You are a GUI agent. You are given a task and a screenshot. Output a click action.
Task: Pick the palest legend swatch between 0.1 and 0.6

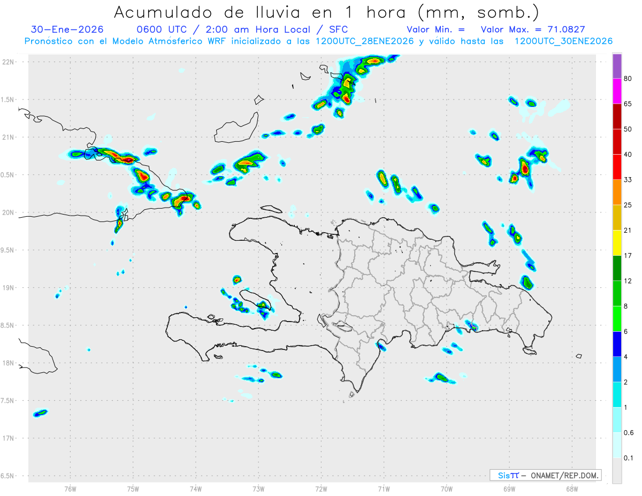coord(617,446)
